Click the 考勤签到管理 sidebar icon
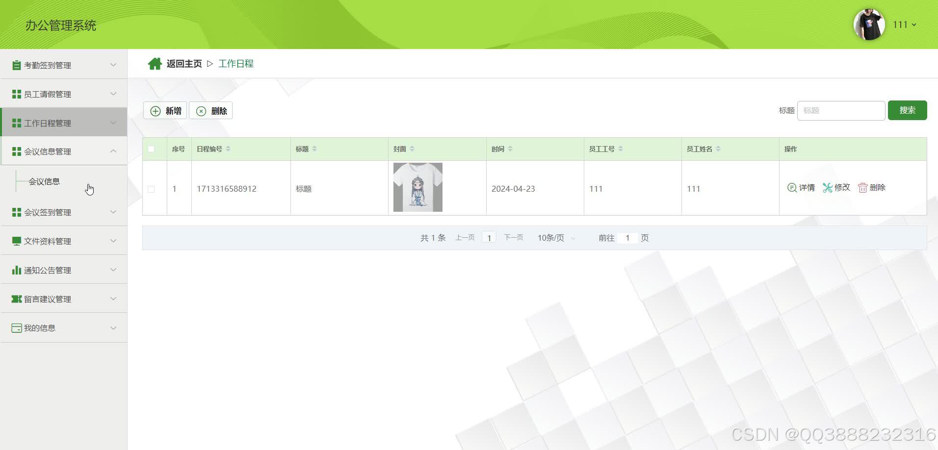The height and width of the screenshot is (450, 938). 16,65
